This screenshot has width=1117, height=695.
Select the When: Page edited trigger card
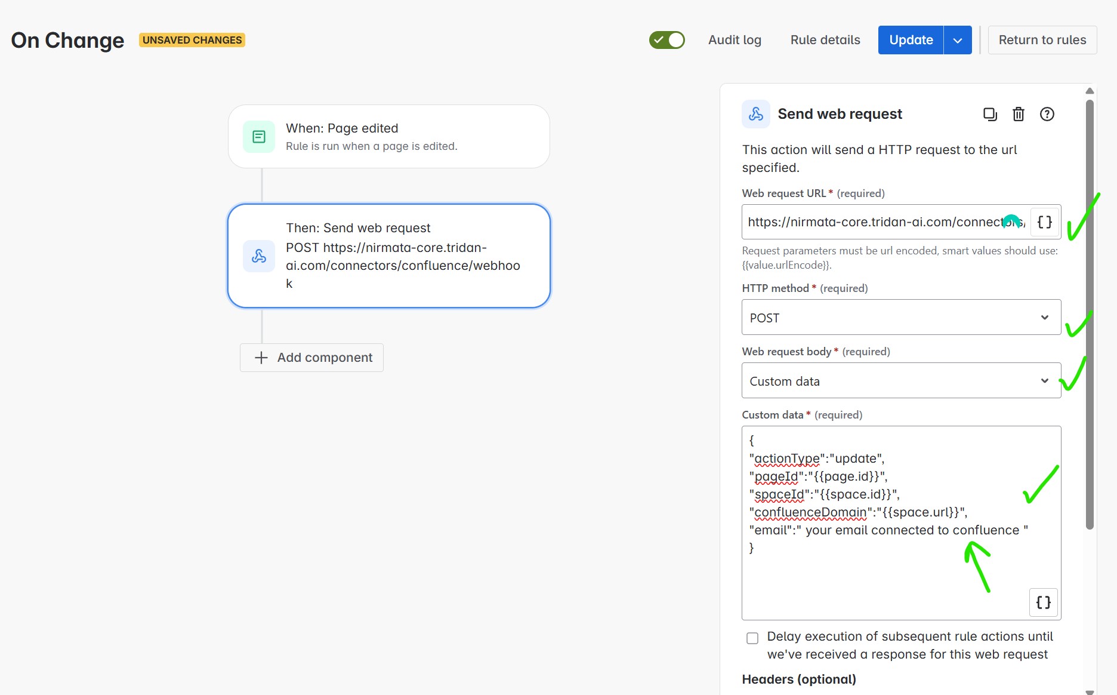coord(389,137)
